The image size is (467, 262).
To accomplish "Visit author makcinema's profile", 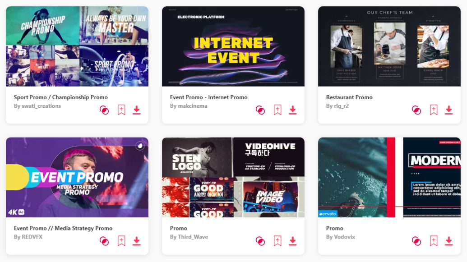I will click(192, 106).
